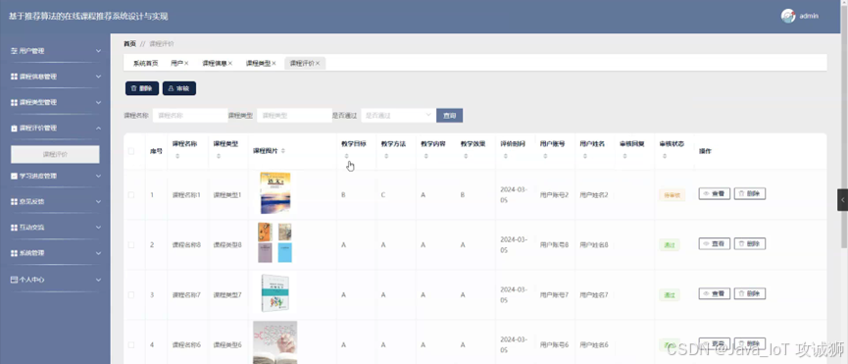Close the 课程类型 tab with its X

[274, 63]
